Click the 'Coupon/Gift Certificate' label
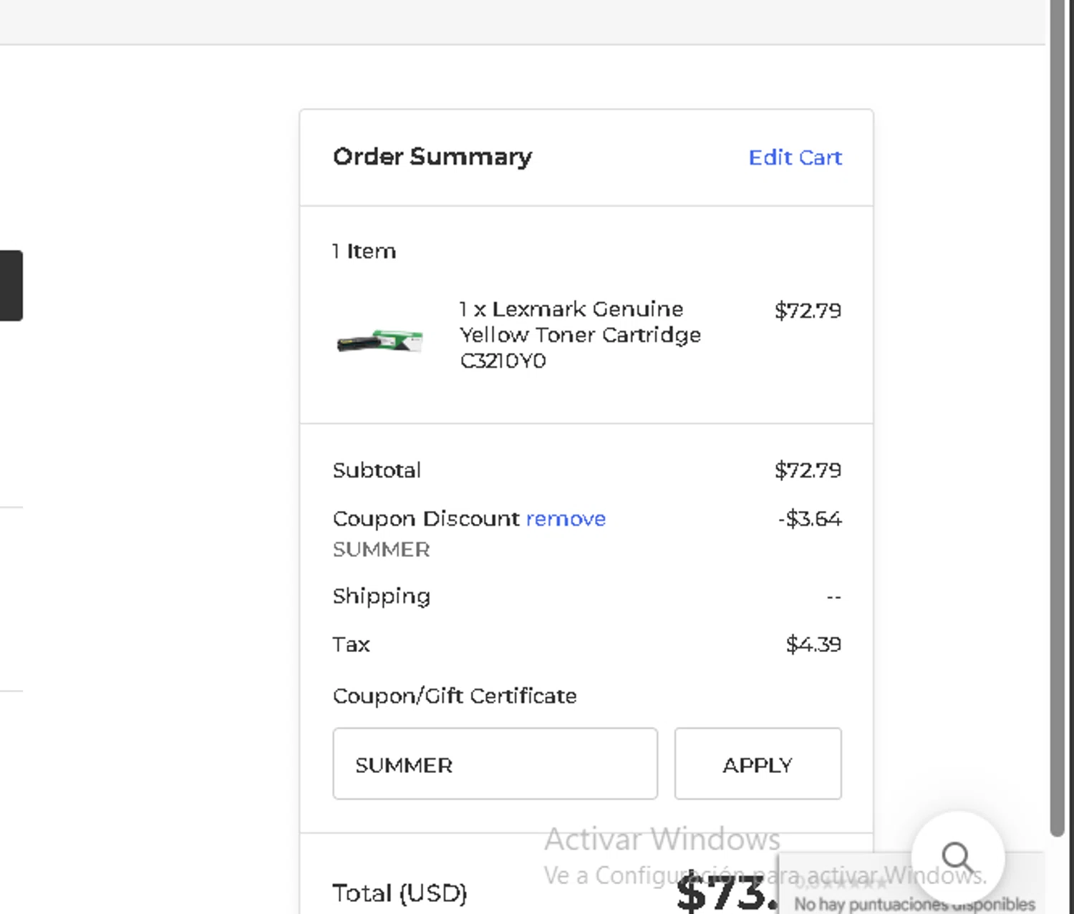 pos(455,696)
